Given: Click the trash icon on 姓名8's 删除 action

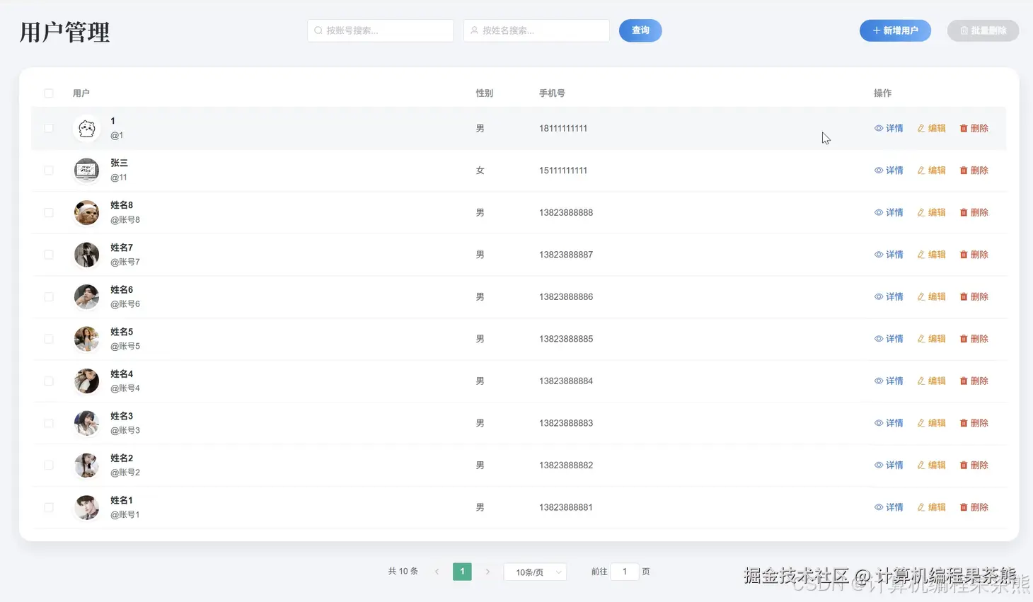Looking at the screenshot, I should point(964,212).
